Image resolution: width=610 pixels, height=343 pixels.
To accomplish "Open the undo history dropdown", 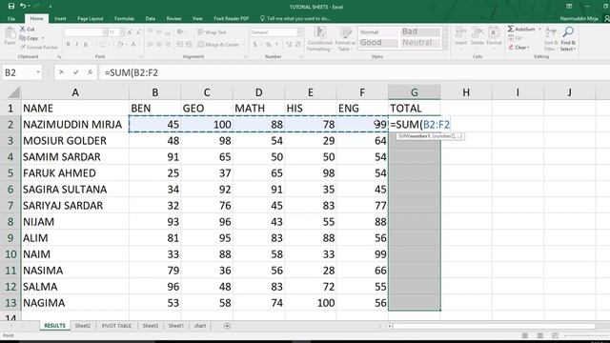I will [30, 6].
